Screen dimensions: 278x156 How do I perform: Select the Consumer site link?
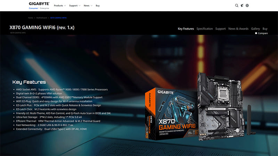point(33,8)
